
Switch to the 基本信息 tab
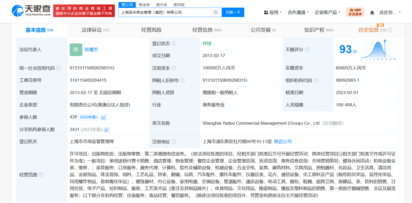[39, 30]
